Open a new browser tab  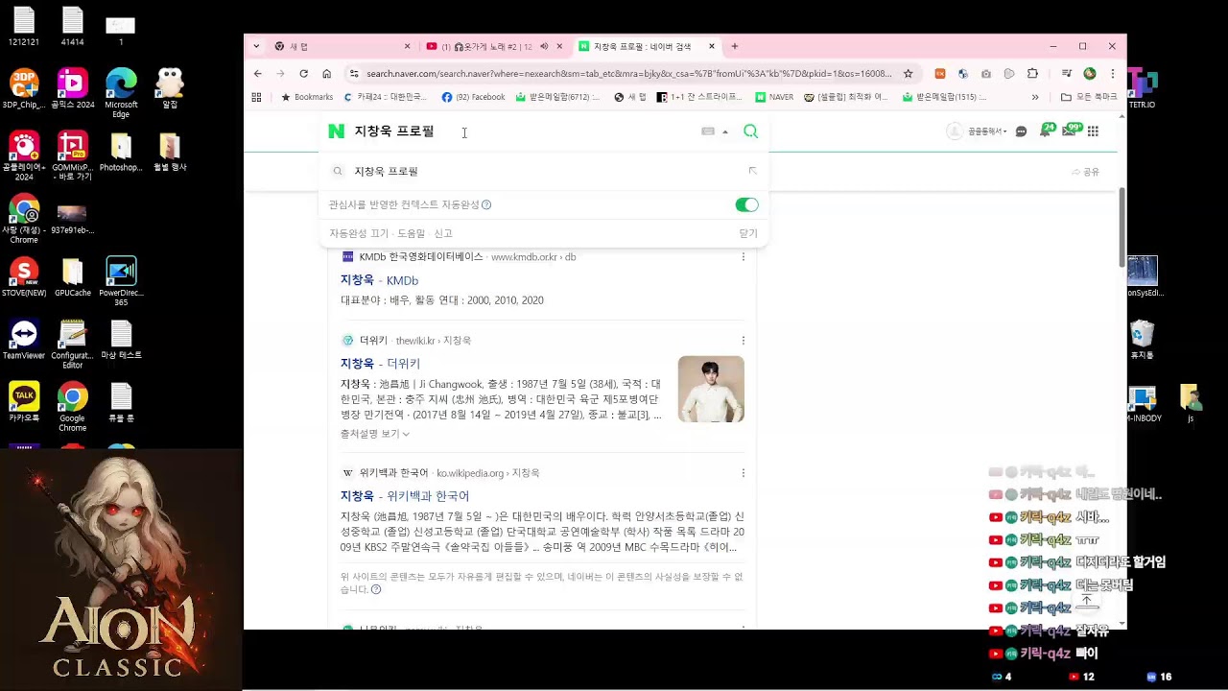point(735,46)
